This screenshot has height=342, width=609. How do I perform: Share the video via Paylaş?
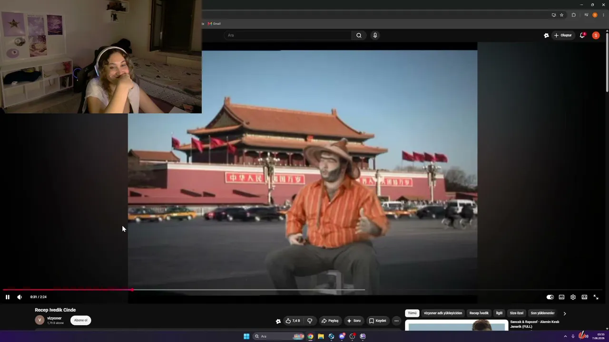[330, 321]
